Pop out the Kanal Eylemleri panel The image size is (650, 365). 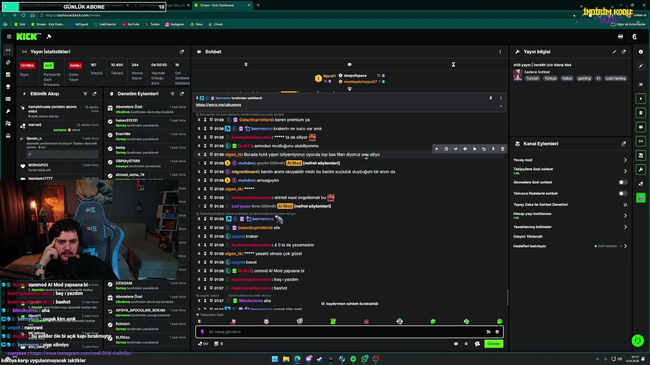coord(624,144)
